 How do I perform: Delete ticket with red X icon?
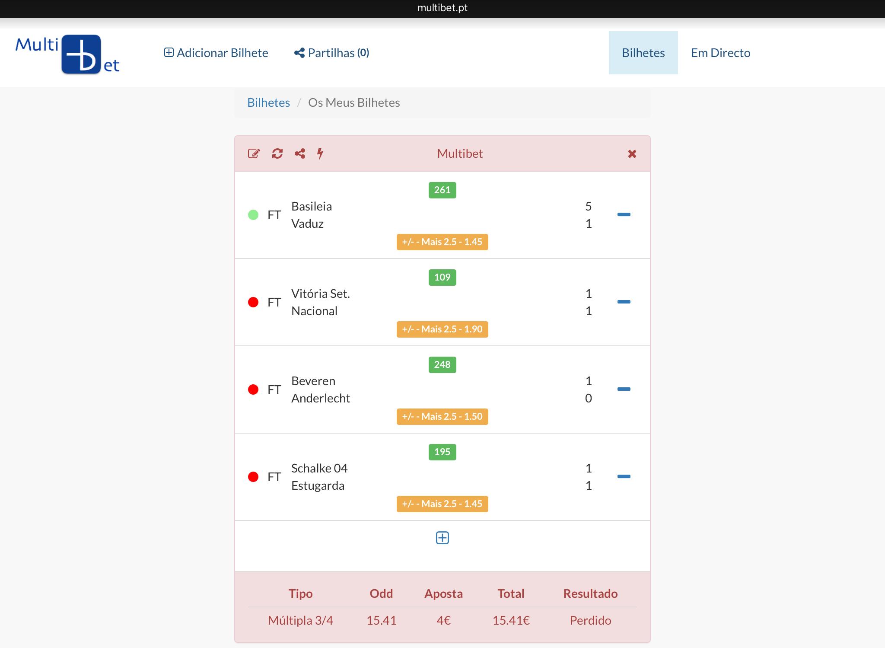point(632,154)
